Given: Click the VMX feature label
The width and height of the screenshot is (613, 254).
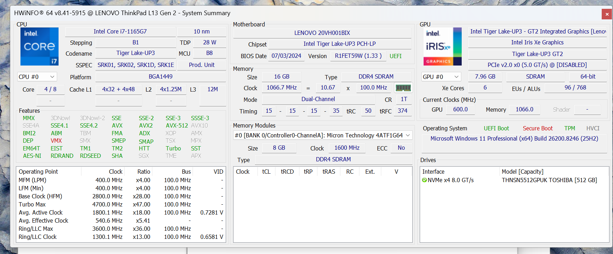Looking at the screenshot, I should (x=56, y=141).
